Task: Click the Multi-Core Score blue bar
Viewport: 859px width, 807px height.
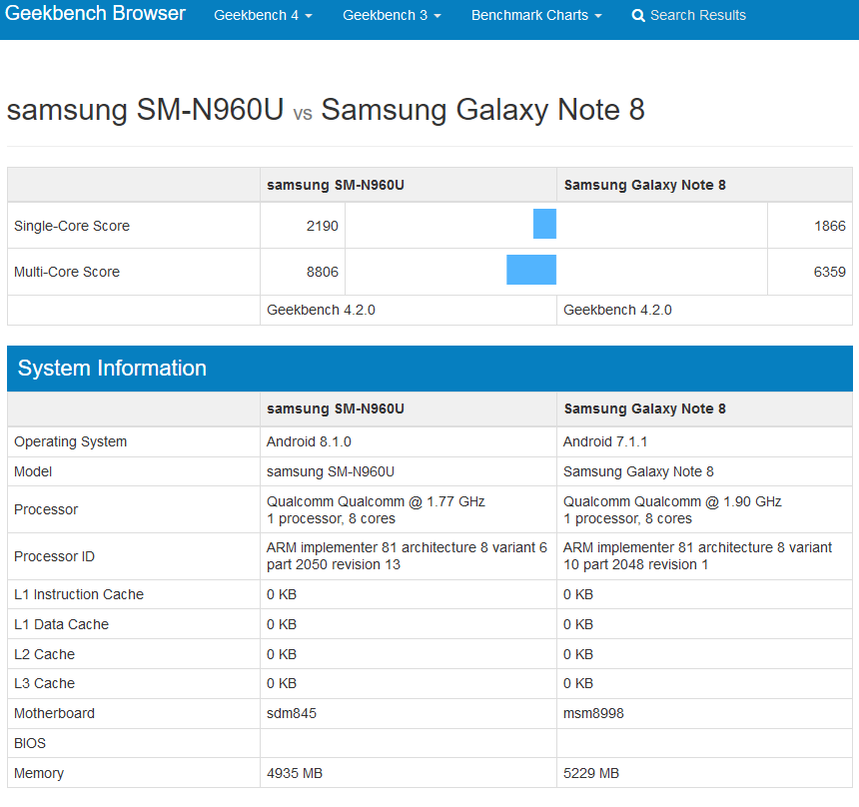Action: click(531, 270)
